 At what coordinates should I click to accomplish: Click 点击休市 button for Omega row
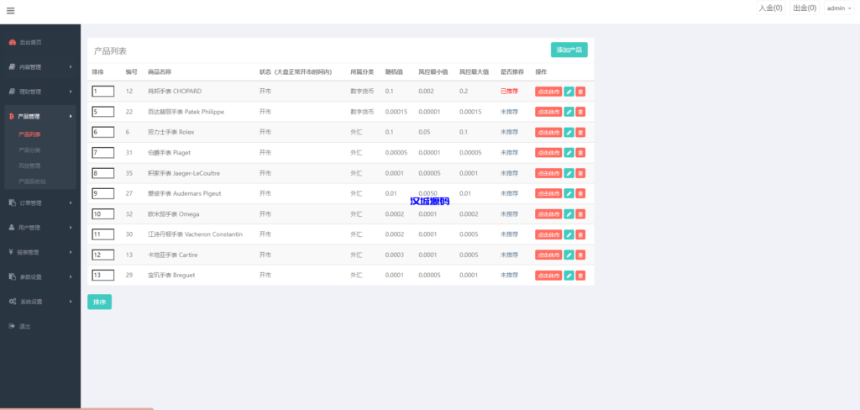point(548,214)
